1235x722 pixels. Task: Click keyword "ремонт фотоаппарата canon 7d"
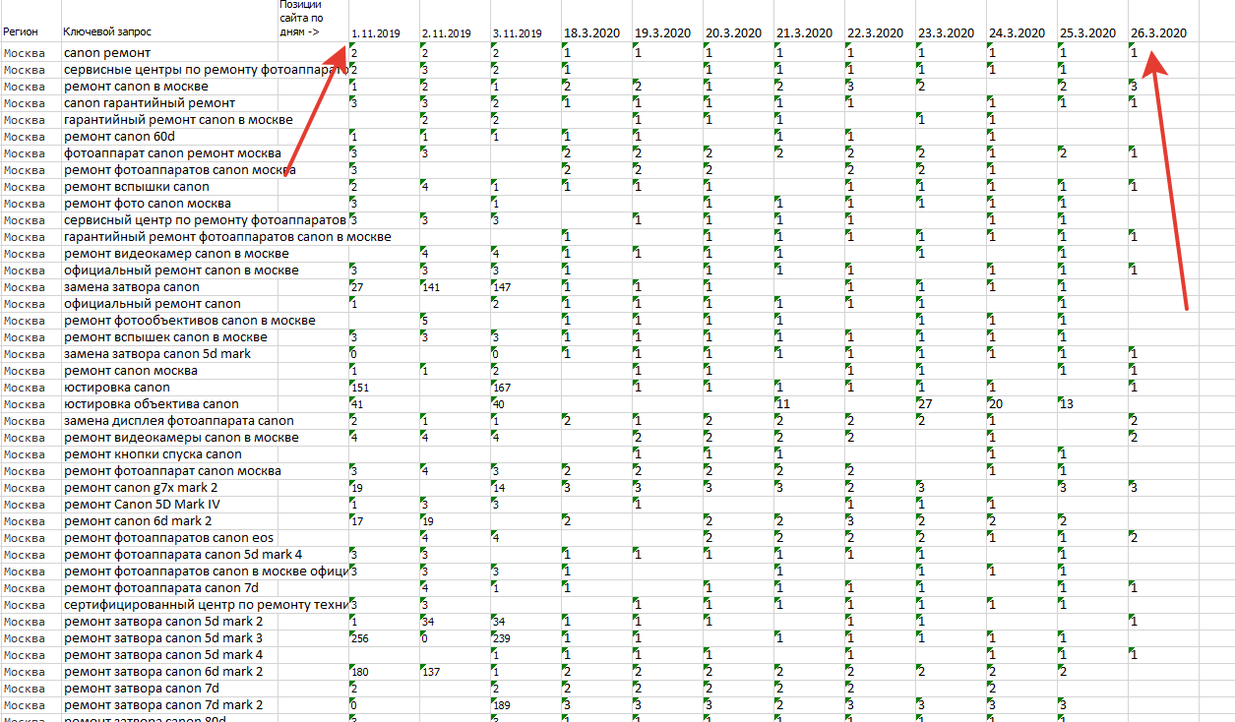tap(162, 587)
